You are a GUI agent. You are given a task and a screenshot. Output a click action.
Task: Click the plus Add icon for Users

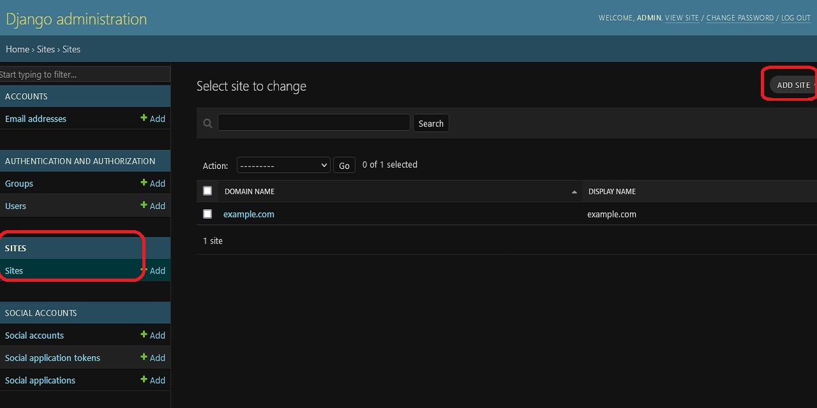pyautogui.click(x=144, y=205)
